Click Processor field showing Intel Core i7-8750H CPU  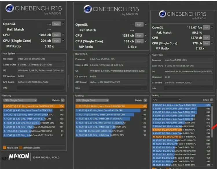pyautogui.click(x=188, y=60)
